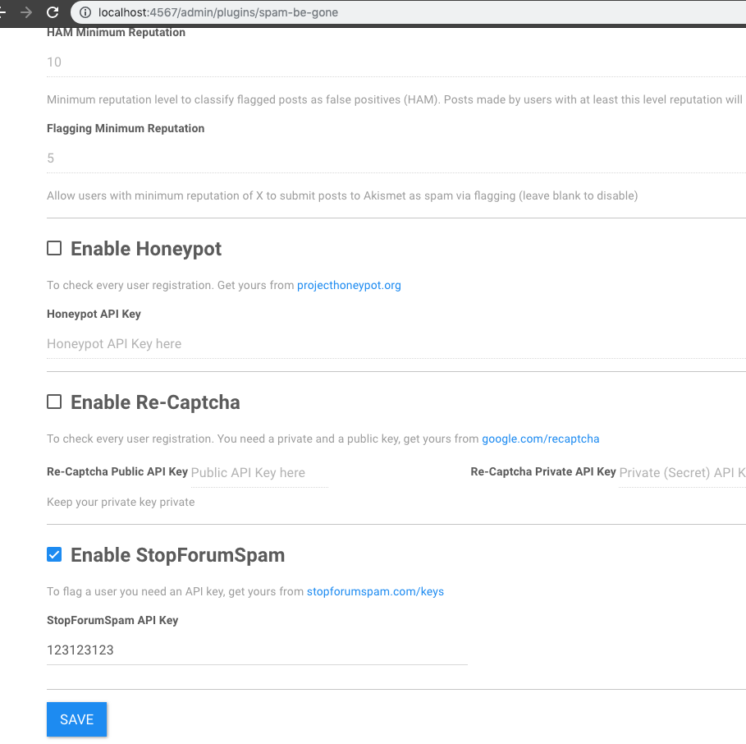Click into the Honeypot API Key field
Image resolution: width=746 pixels, height=744 pixels.
coord(396,344)
